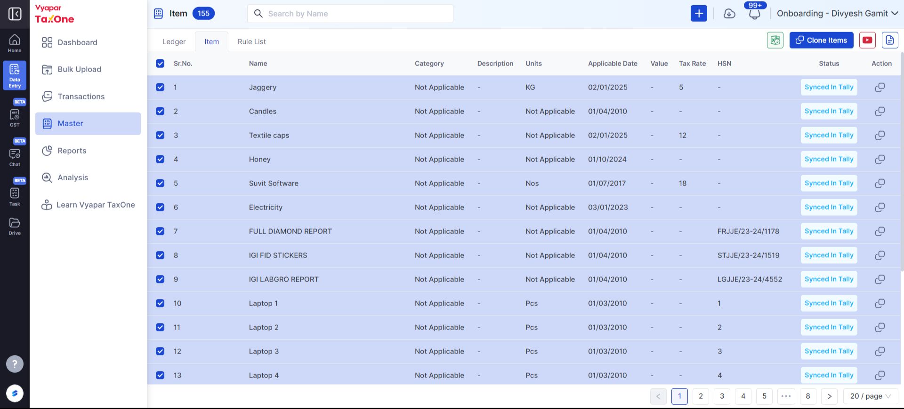Switch to the Ledger tab

[x=174, y=42]
